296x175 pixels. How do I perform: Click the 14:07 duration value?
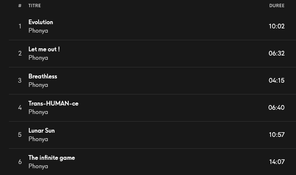point(276,162)
